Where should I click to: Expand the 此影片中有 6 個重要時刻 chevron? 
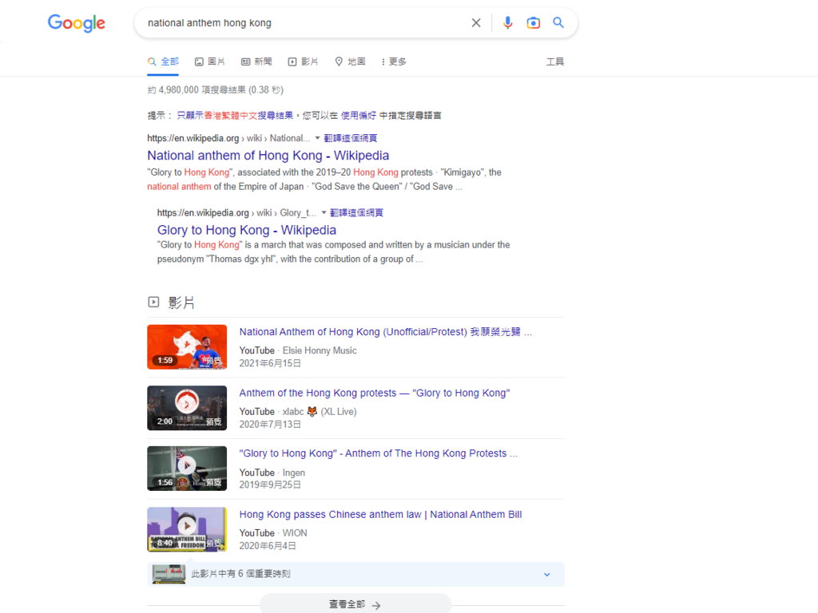[x=546, y=575]
